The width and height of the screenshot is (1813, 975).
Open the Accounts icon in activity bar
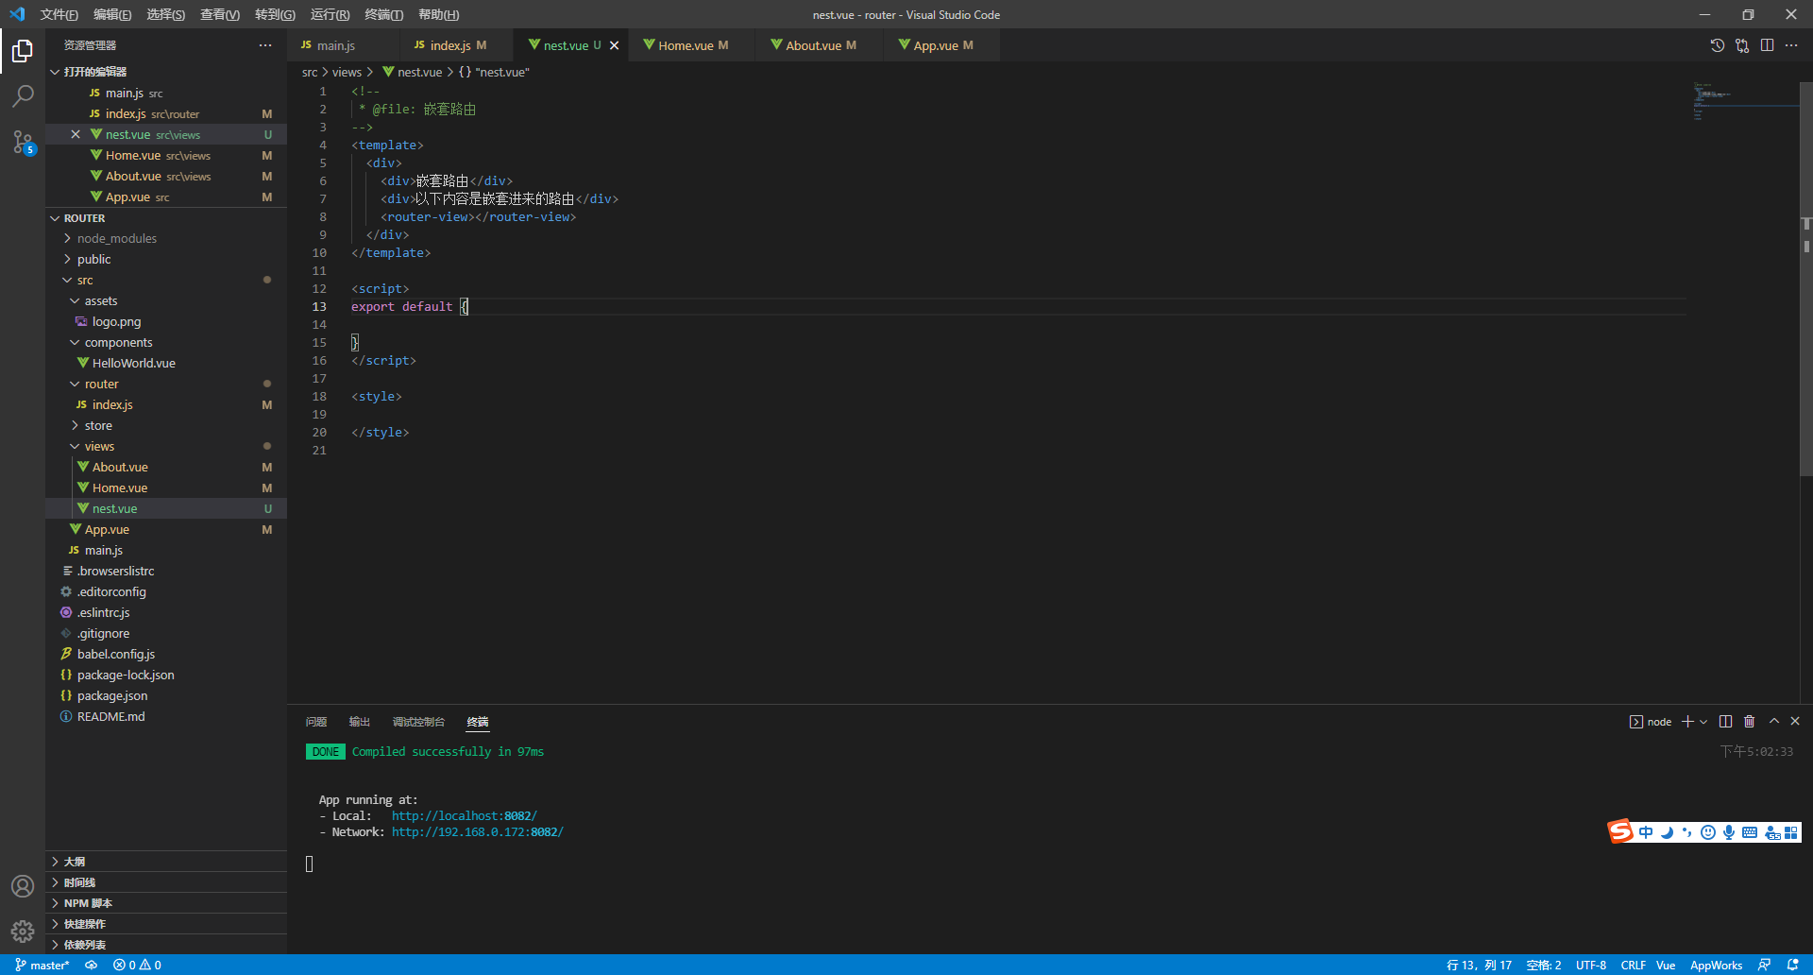coord(23,886)
